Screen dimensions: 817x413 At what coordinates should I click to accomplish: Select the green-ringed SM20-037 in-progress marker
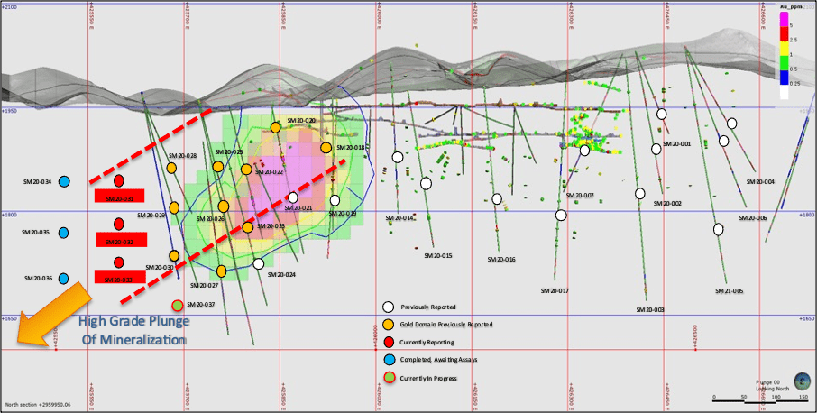point(178,306)
